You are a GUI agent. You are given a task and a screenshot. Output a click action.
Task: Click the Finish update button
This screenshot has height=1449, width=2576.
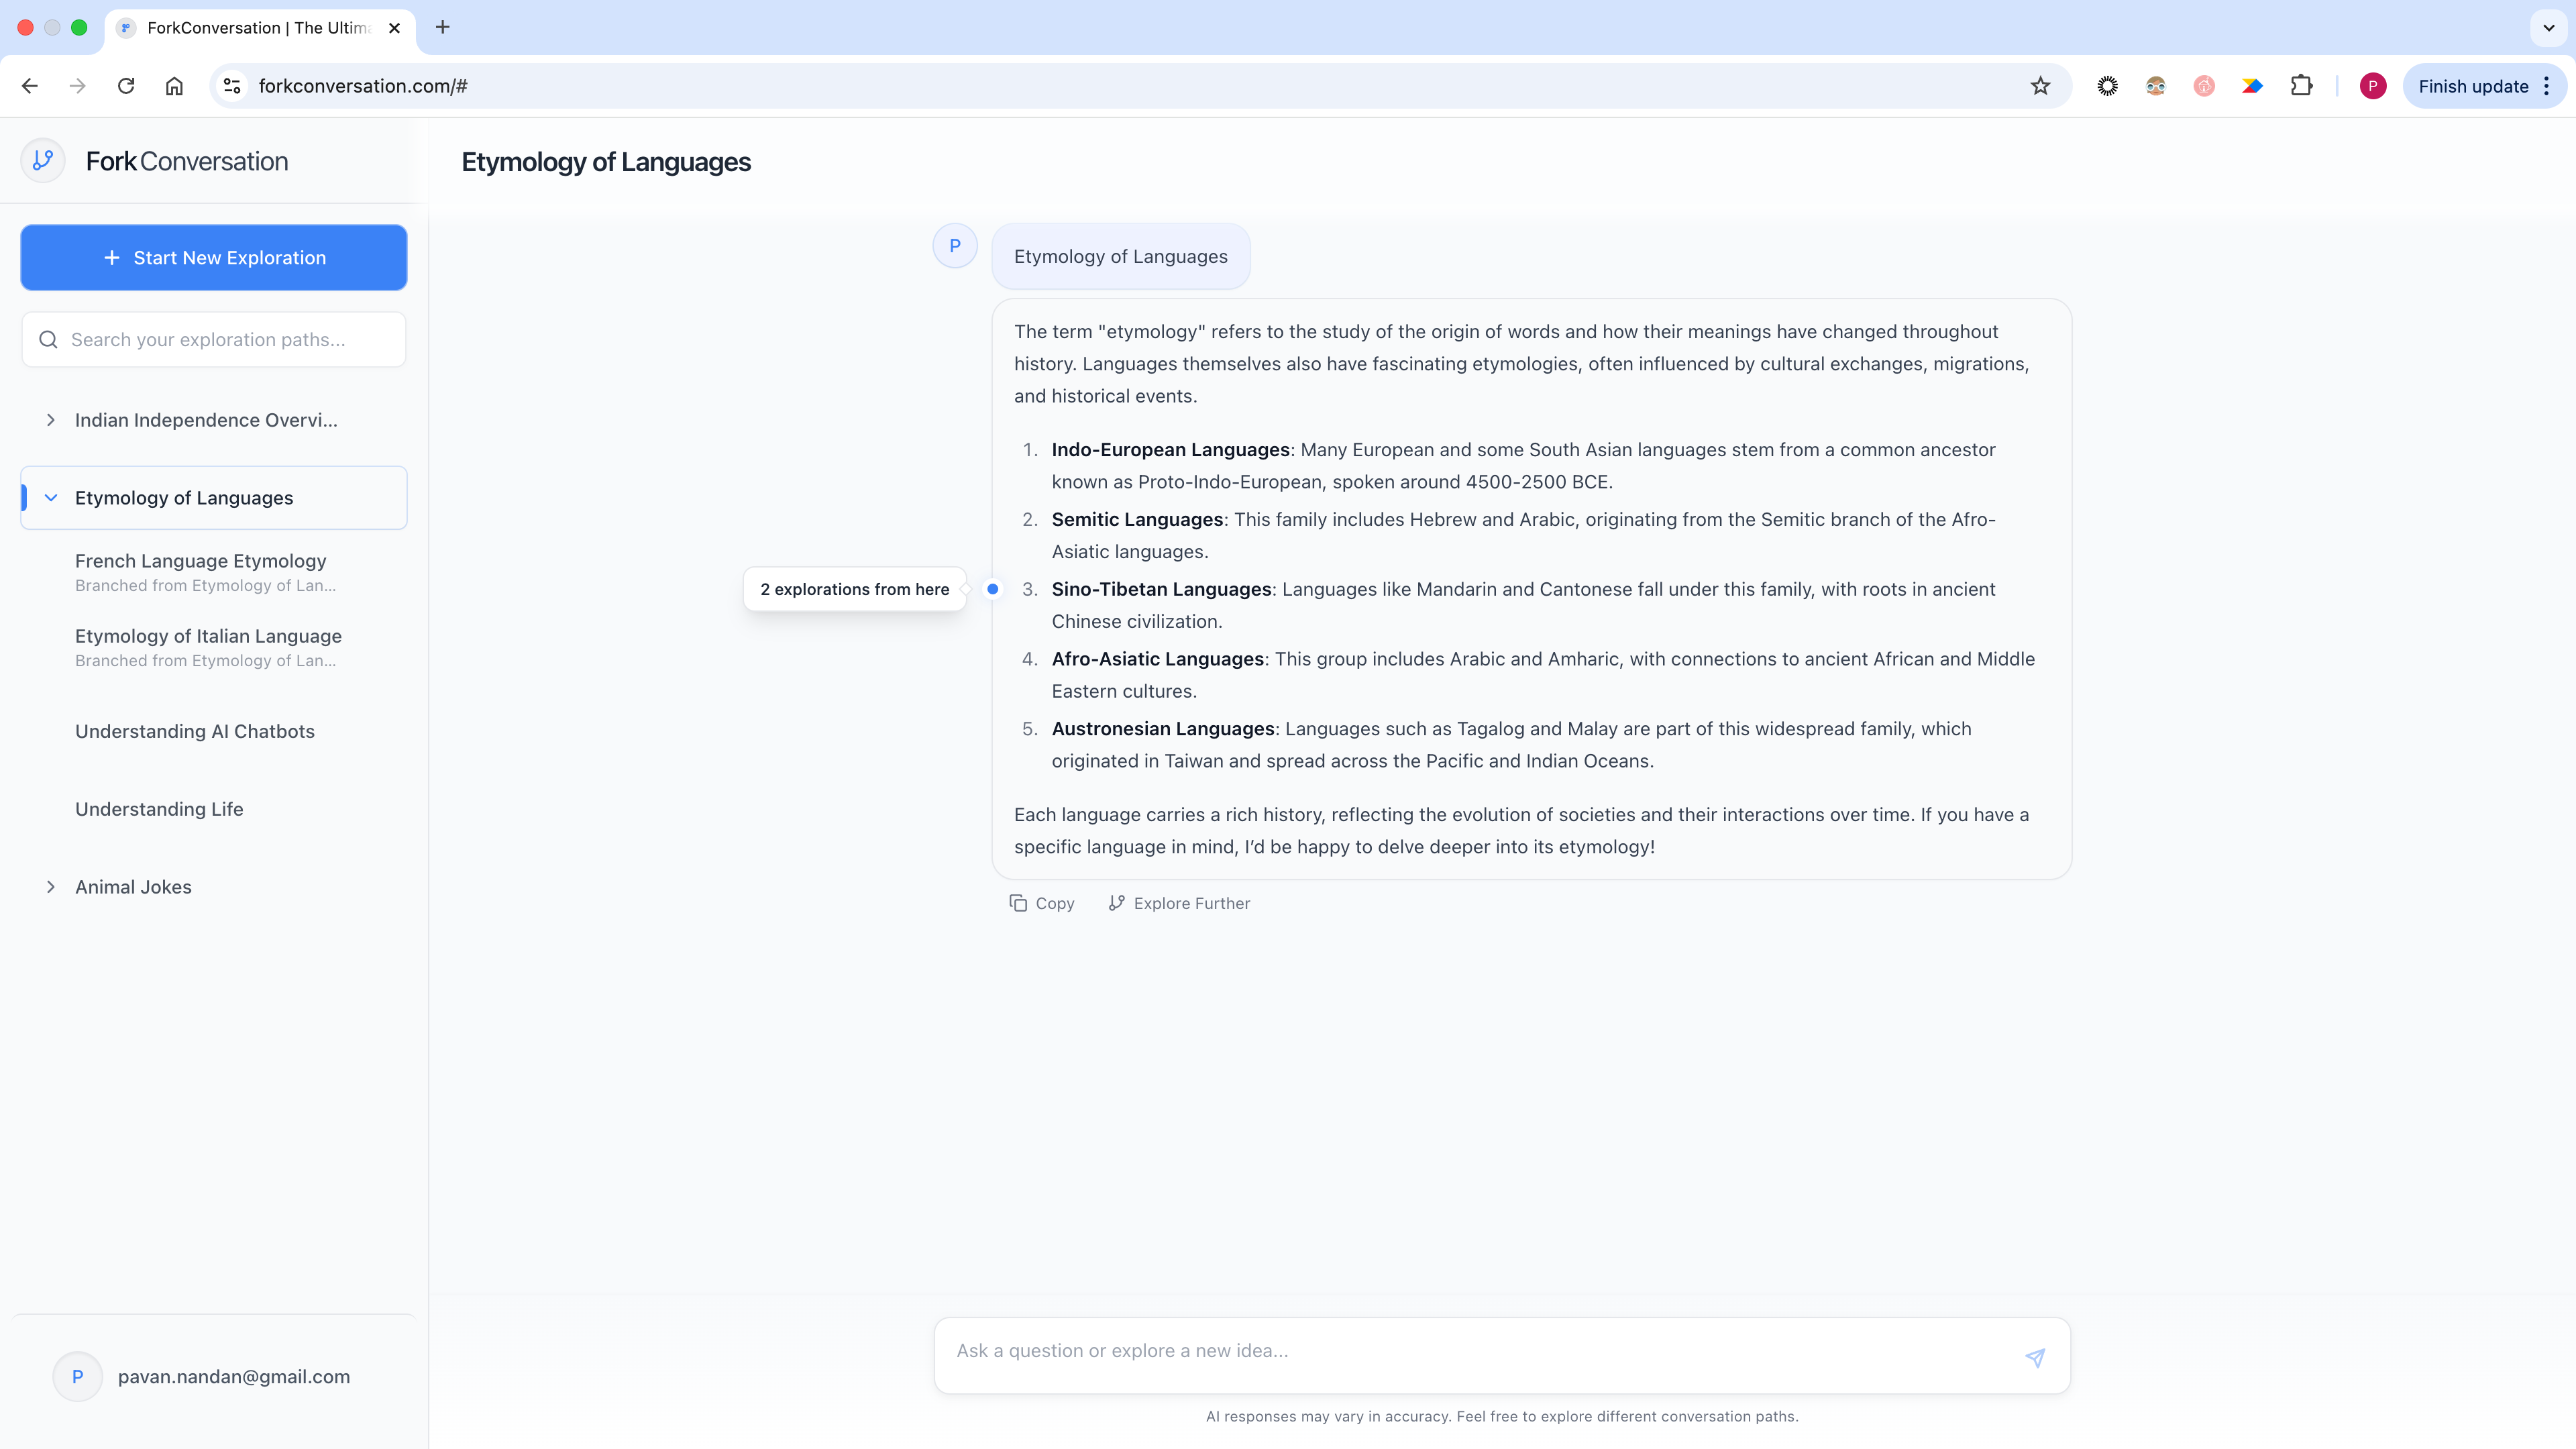2472,86
